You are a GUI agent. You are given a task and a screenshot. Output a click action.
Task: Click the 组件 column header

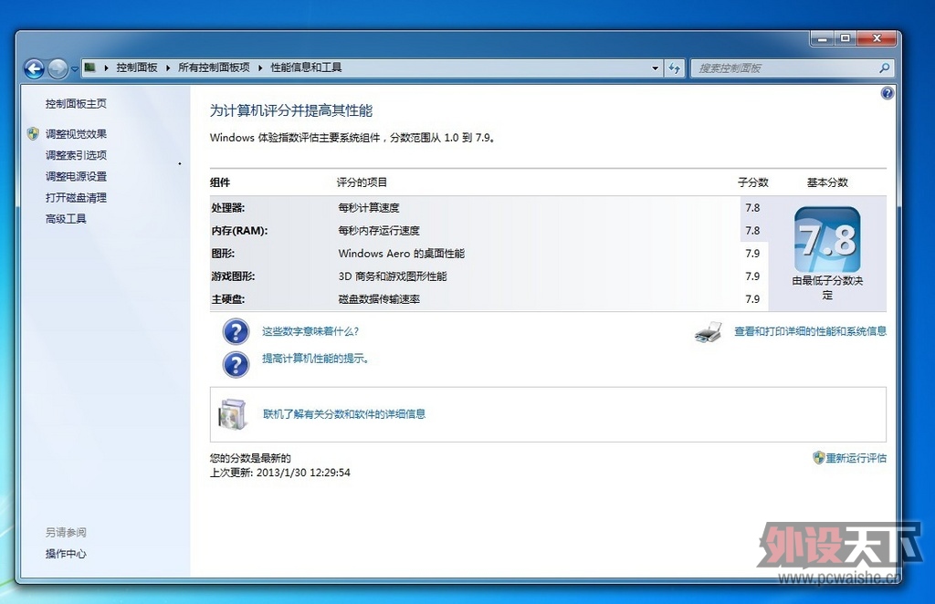[x=220, y=182]
